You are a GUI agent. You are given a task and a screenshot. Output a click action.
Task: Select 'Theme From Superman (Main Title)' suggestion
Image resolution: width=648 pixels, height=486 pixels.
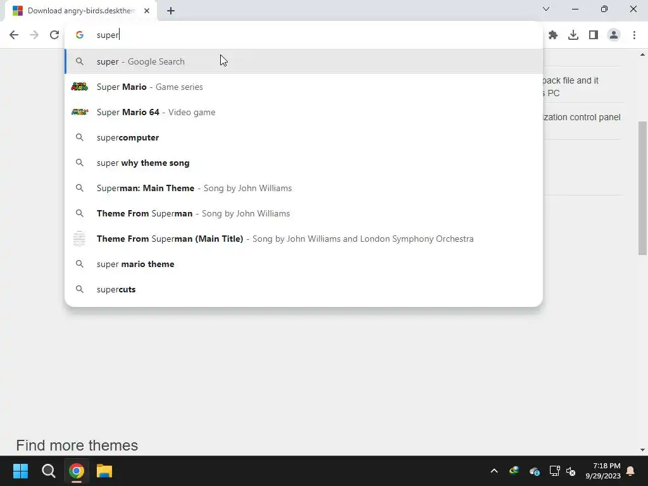click(303, 239)
